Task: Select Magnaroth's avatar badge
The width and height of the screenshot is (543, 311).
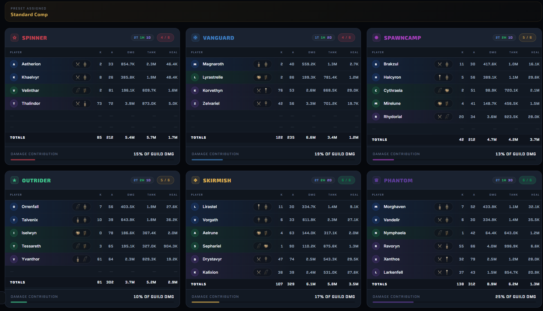Action: pyautogui.click(x=195, y=64)
